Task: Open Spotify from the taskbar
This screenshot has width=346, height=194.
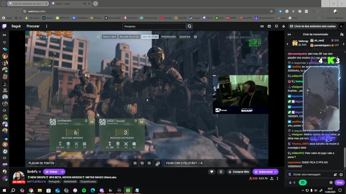Action: click(x=84, y=190)
